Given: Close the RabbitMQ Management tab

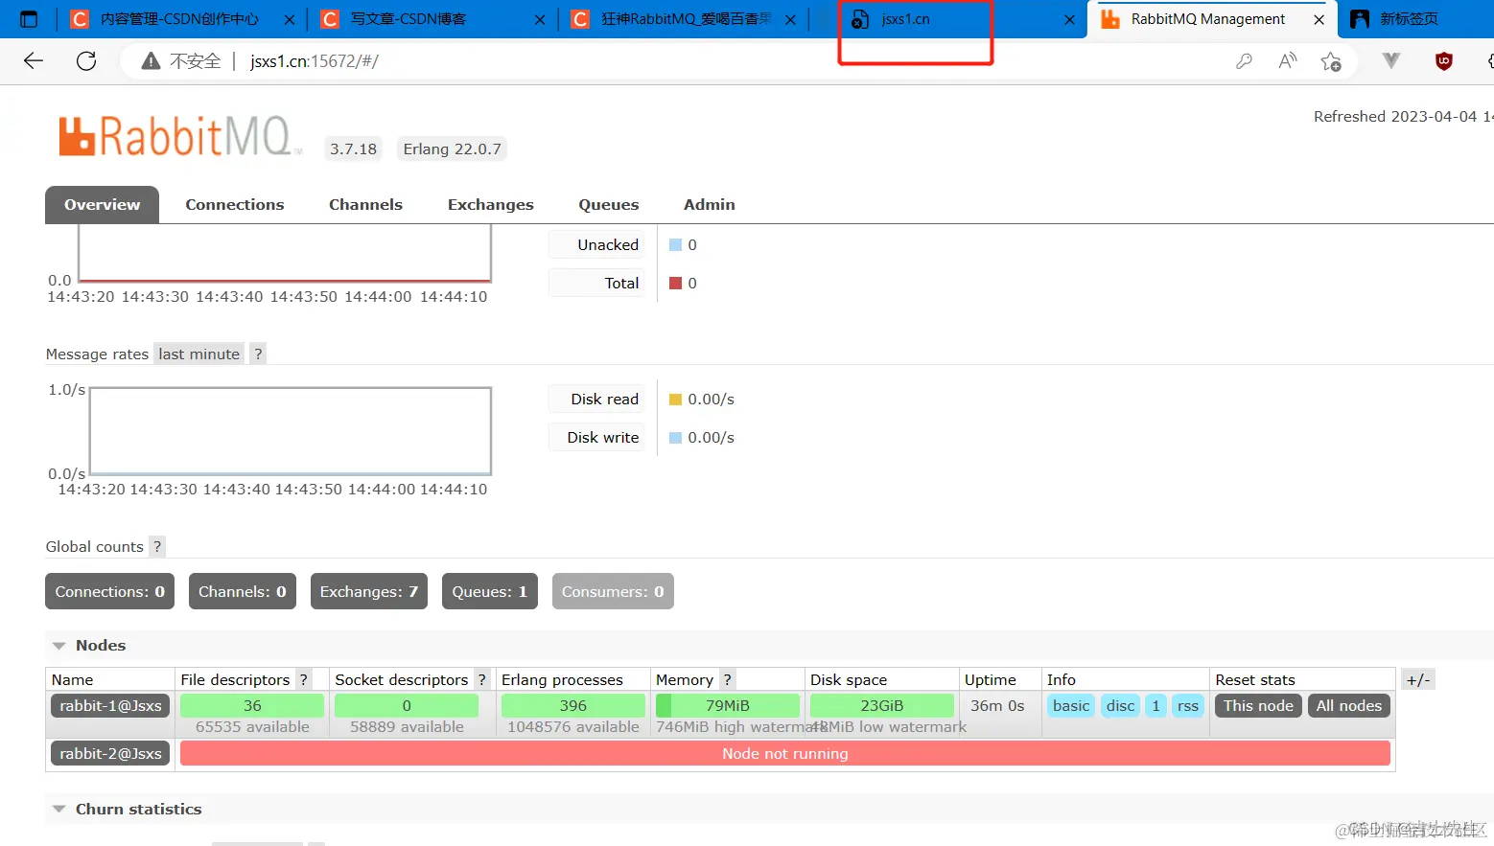Looking at the screenshot, I should pos(1319,19).
